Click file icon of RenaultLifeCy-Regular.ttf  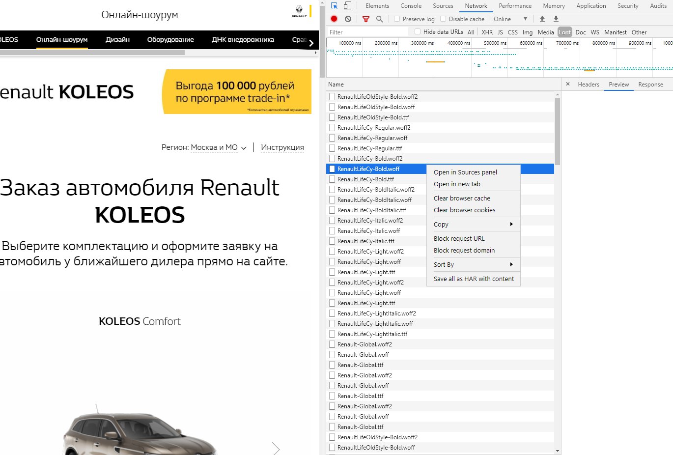coord(332,148)
